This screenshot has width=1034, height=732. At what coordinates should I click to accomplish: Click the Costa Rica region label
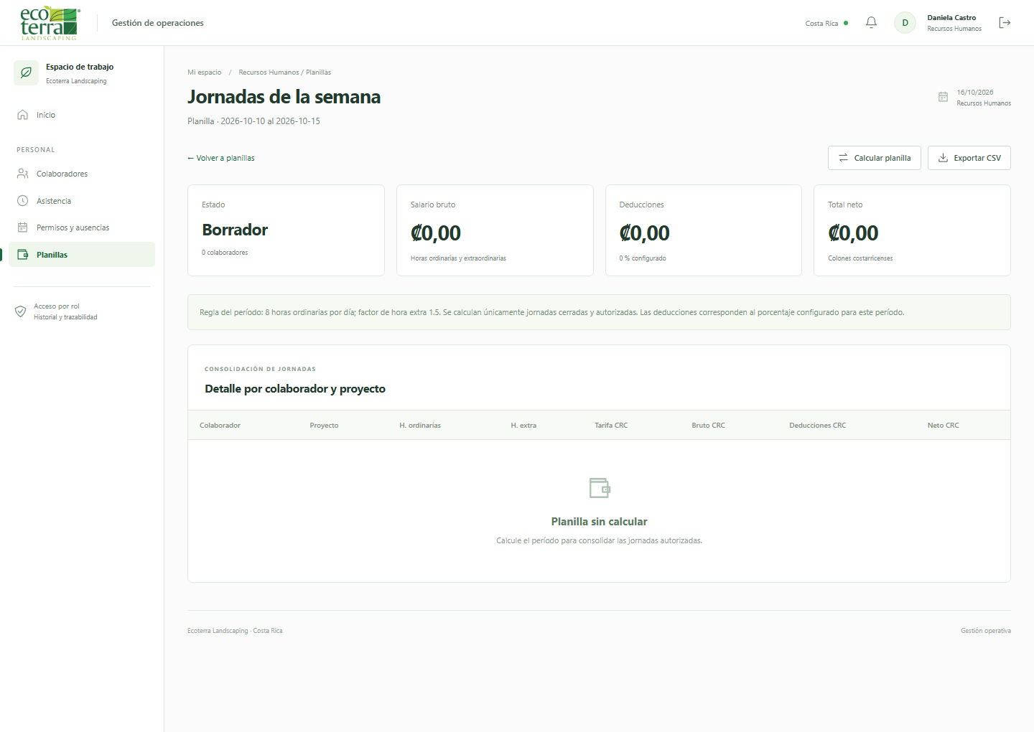(x=821, y=24)
